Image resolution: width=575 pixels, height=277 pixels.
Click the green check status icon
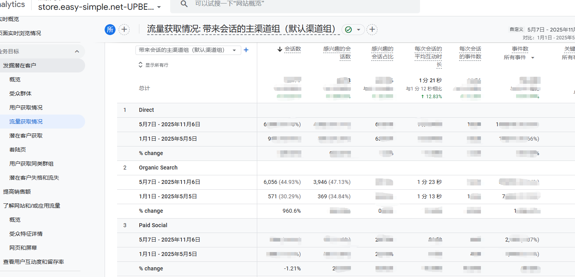[x=349, y=30]
